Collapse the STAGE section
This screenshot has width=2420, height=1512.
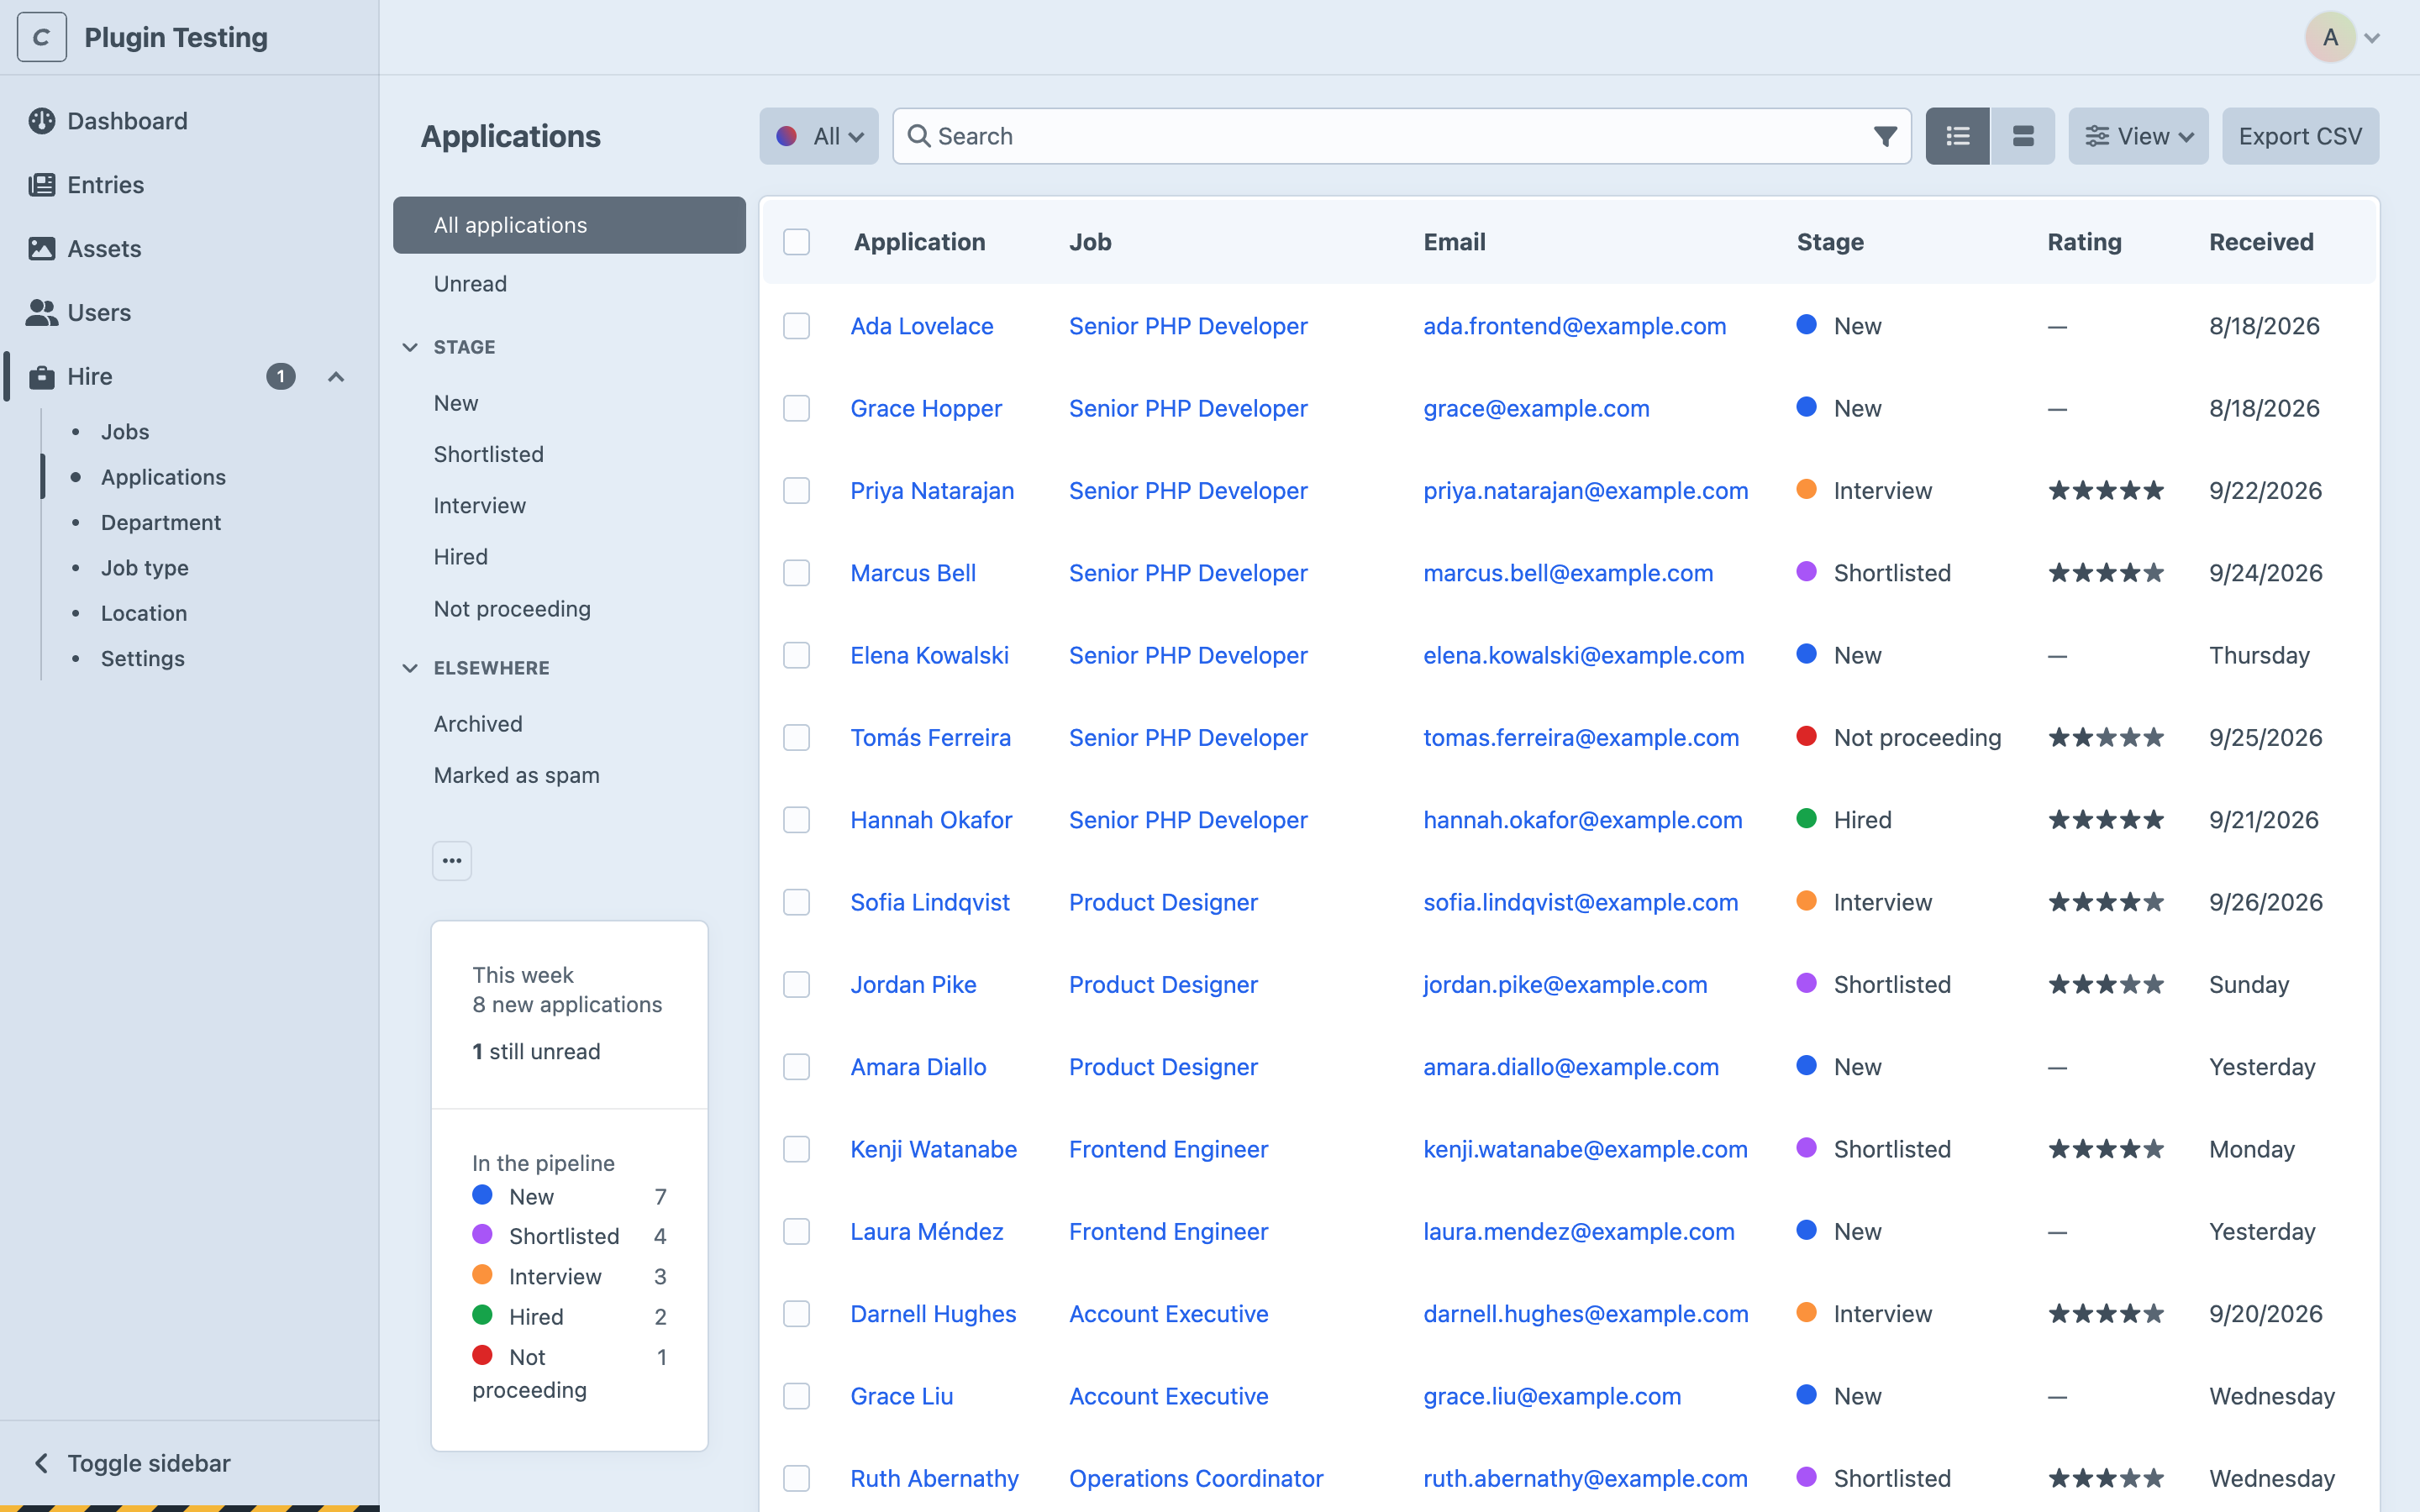pyautogui.click(x=410, y=347)
